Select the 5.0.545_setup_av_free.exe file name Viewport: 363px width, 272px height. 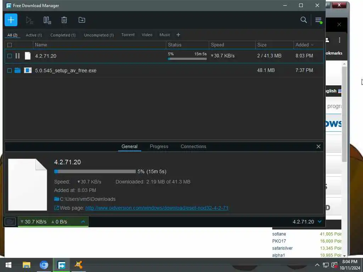(x=66, y=70)
